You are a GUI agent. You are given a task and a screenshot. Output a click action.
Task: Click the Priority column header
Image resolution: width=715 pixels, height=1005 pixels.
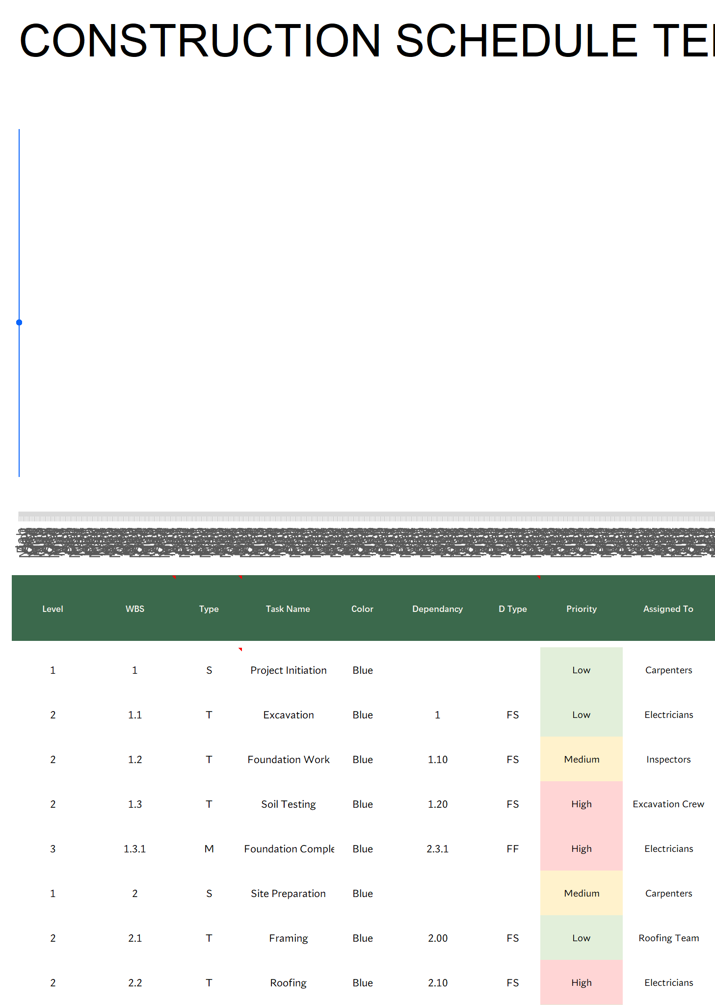(x=582, y=609)
